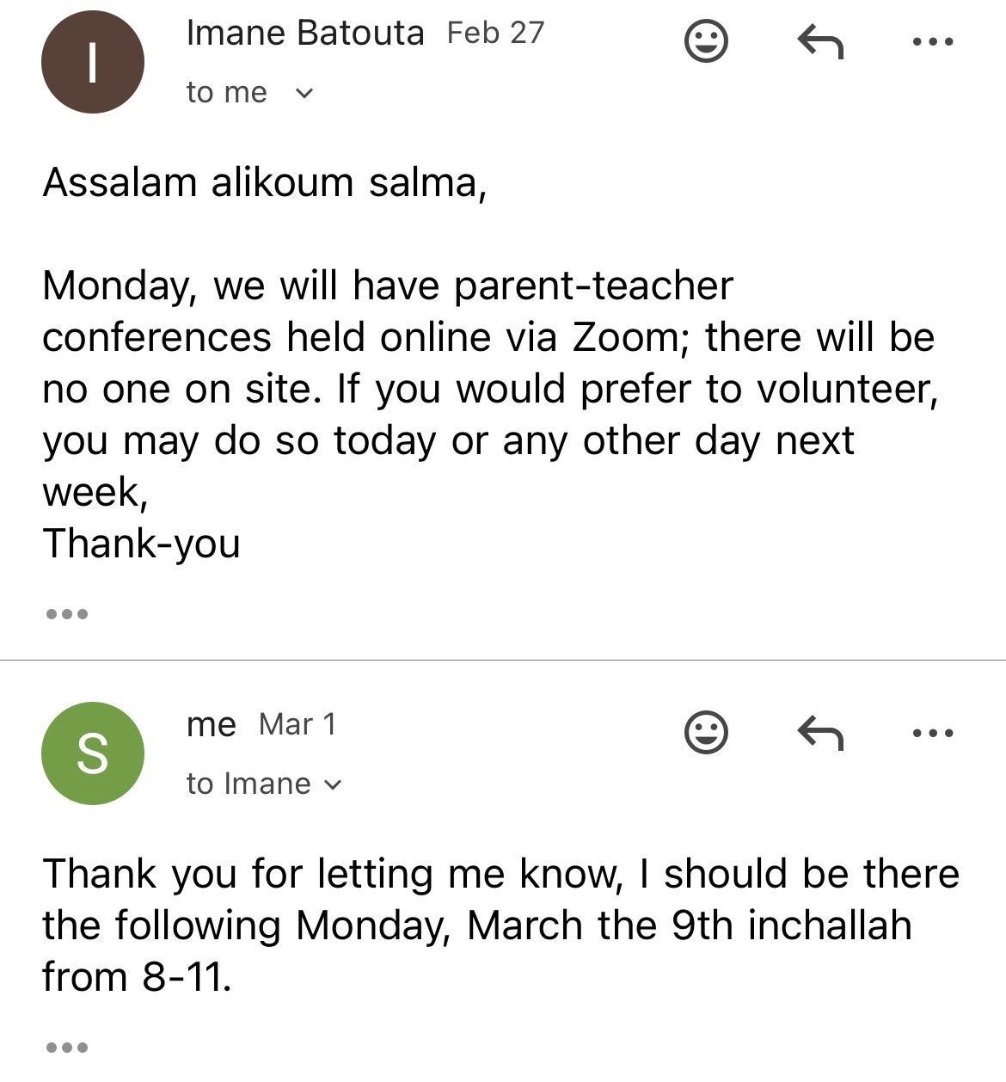Add emoji reaction to my Mar 1 reply
The height and width of the screenshot is (1082, 1006).
[706, 733]
